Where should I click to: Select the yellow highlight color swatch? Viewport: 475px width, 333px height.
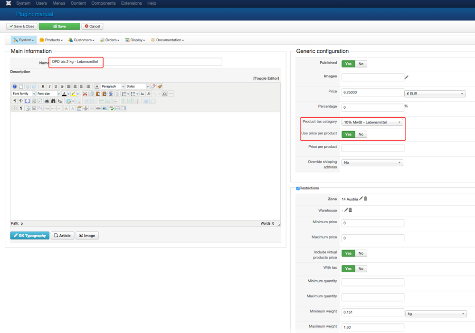[x=73, y=94]
